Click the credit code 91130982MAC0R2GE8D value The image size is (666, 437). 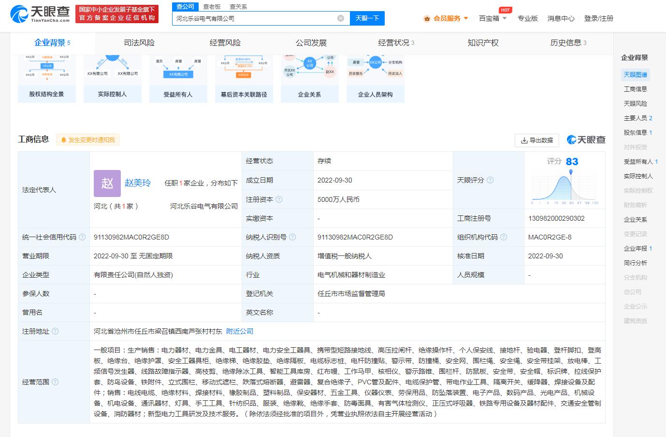[131, 237]
